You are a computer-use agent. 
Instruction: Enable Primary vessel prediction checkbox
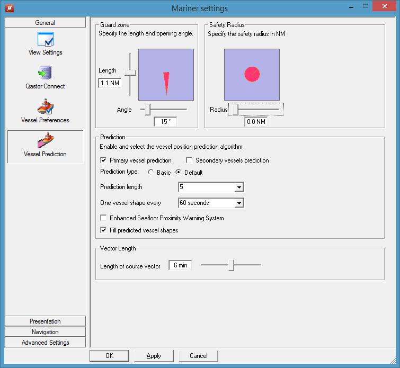point(103,160)
